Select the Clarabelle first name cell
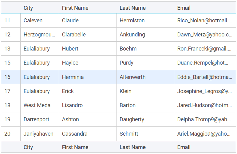The image size is (237, 154). [x=74, y=35]
